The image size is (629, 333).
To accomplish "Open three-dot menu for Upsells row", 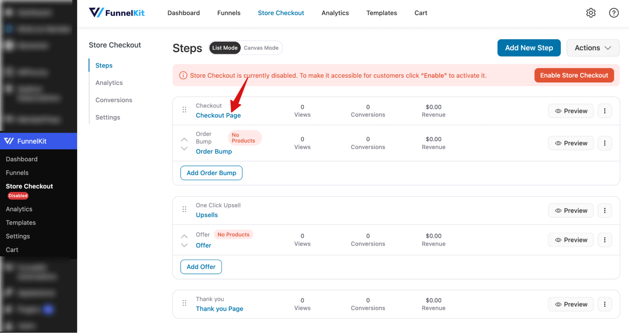I will (x=604, y=210).
